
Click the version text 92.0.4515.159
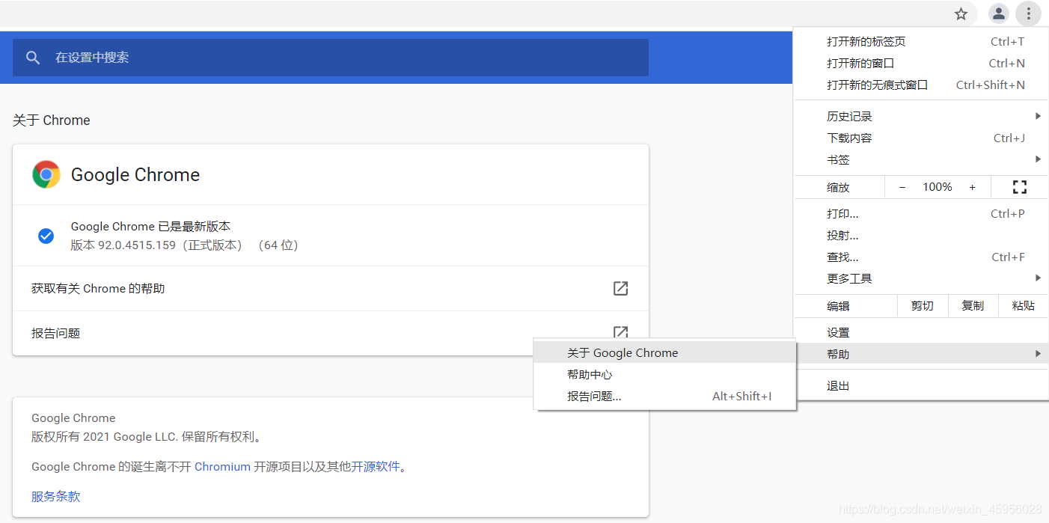pos(137,245)
